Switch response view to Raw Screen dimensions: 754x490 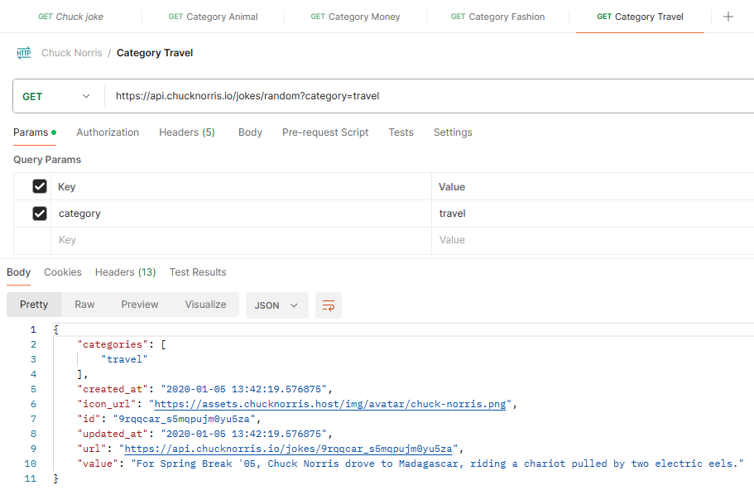click(x=84, y=305)
